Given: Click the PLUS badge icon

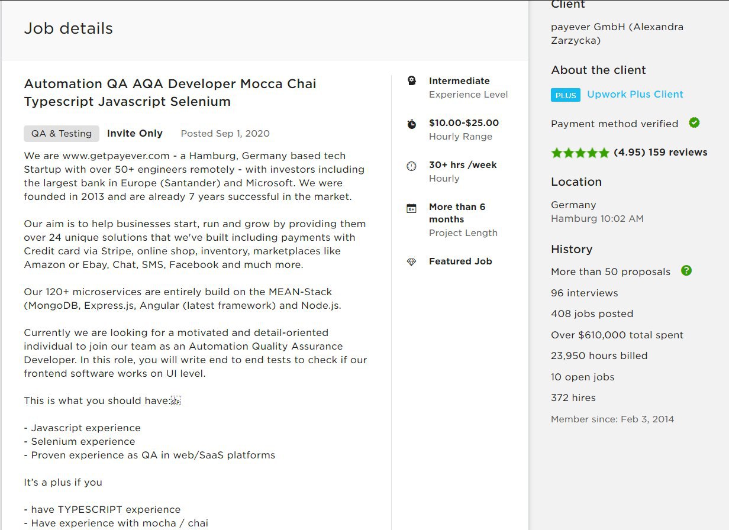Looking at the screenshot, I should pyautogui.click(x=566, y=95).
